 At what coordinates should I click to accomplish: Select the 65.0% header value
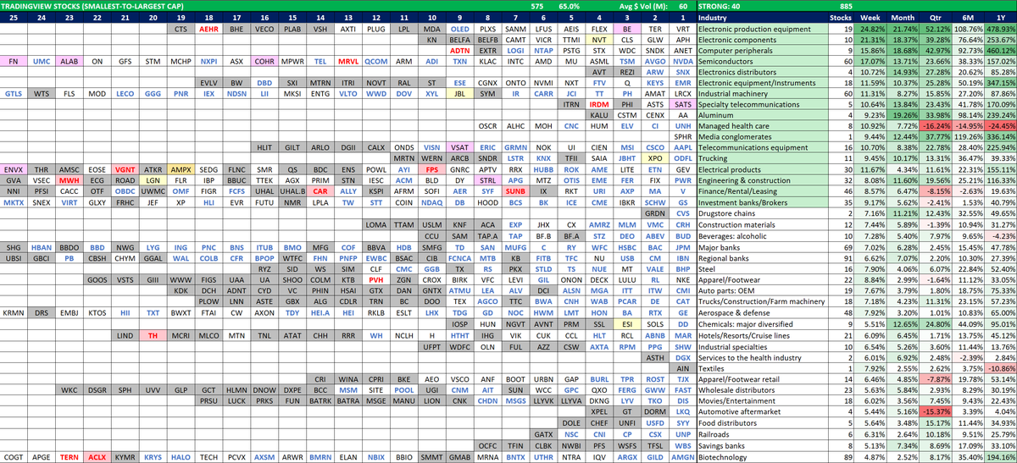570,5
